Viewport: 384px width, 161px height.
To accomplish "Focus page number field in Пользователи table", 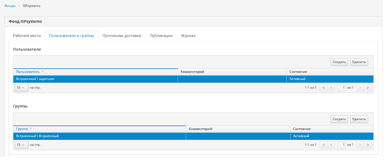I will [342, 88].
